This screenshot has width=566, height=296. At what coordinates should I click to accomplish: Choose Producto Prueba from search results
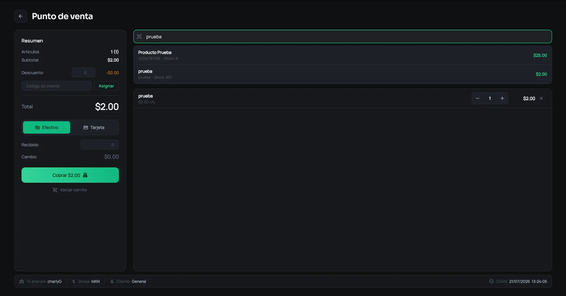coord(342,55)
